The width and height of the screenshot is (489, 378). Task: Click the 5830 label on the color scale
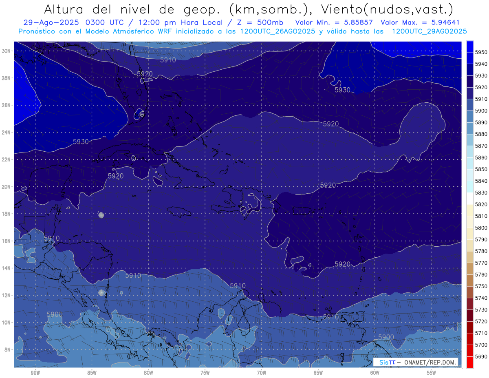tap(481, 192)
